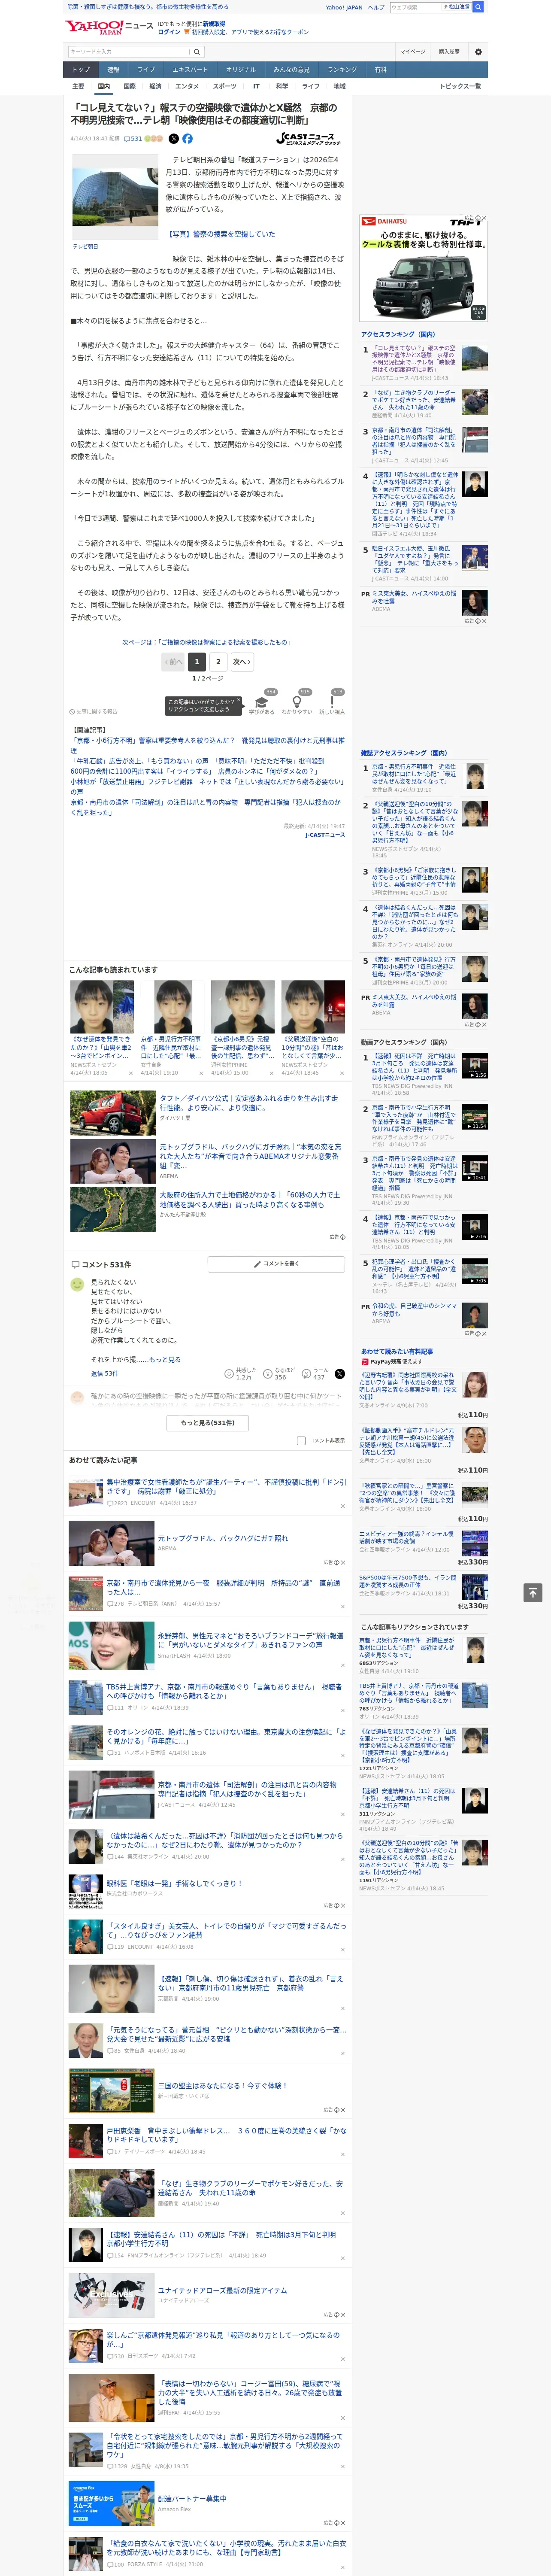Select the 速報 tab
551x2576 pixels.
pyautogui.click(x=113, y=70)
